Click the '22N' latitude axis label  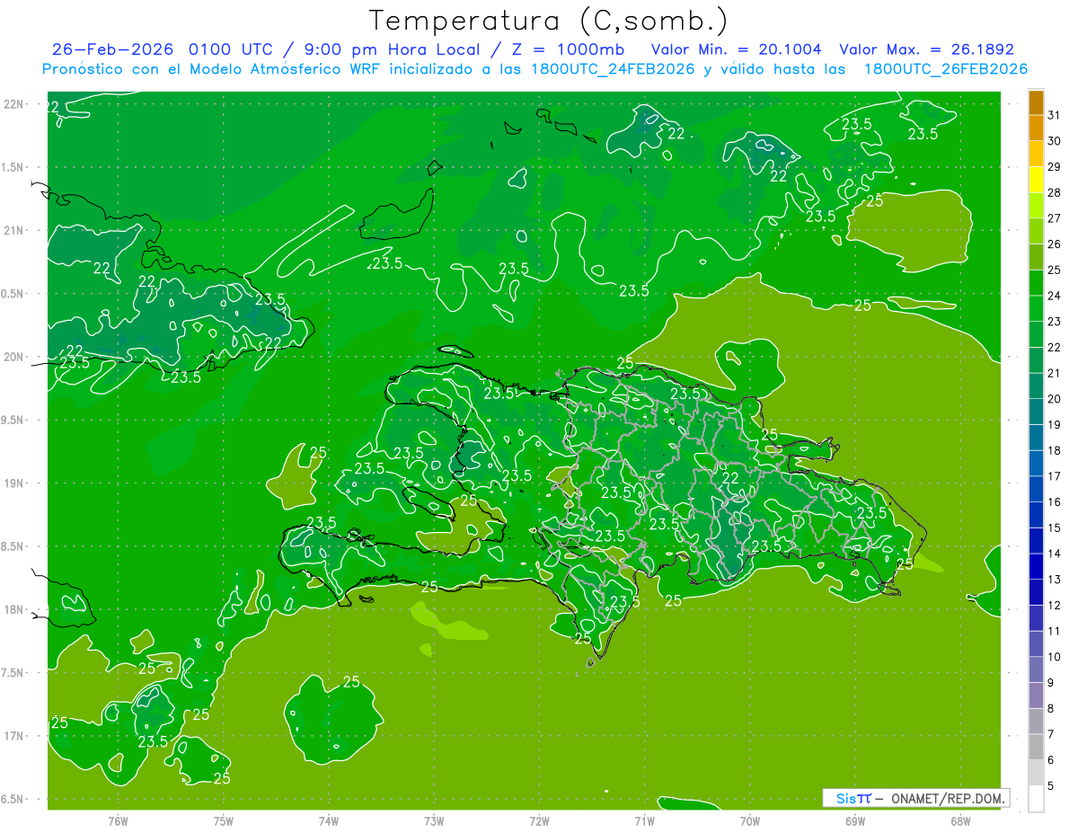coord(13,104)
